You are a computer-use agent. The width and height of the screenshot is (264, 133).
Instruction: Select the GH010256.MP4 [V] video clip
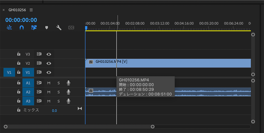(x=168, y=63)
